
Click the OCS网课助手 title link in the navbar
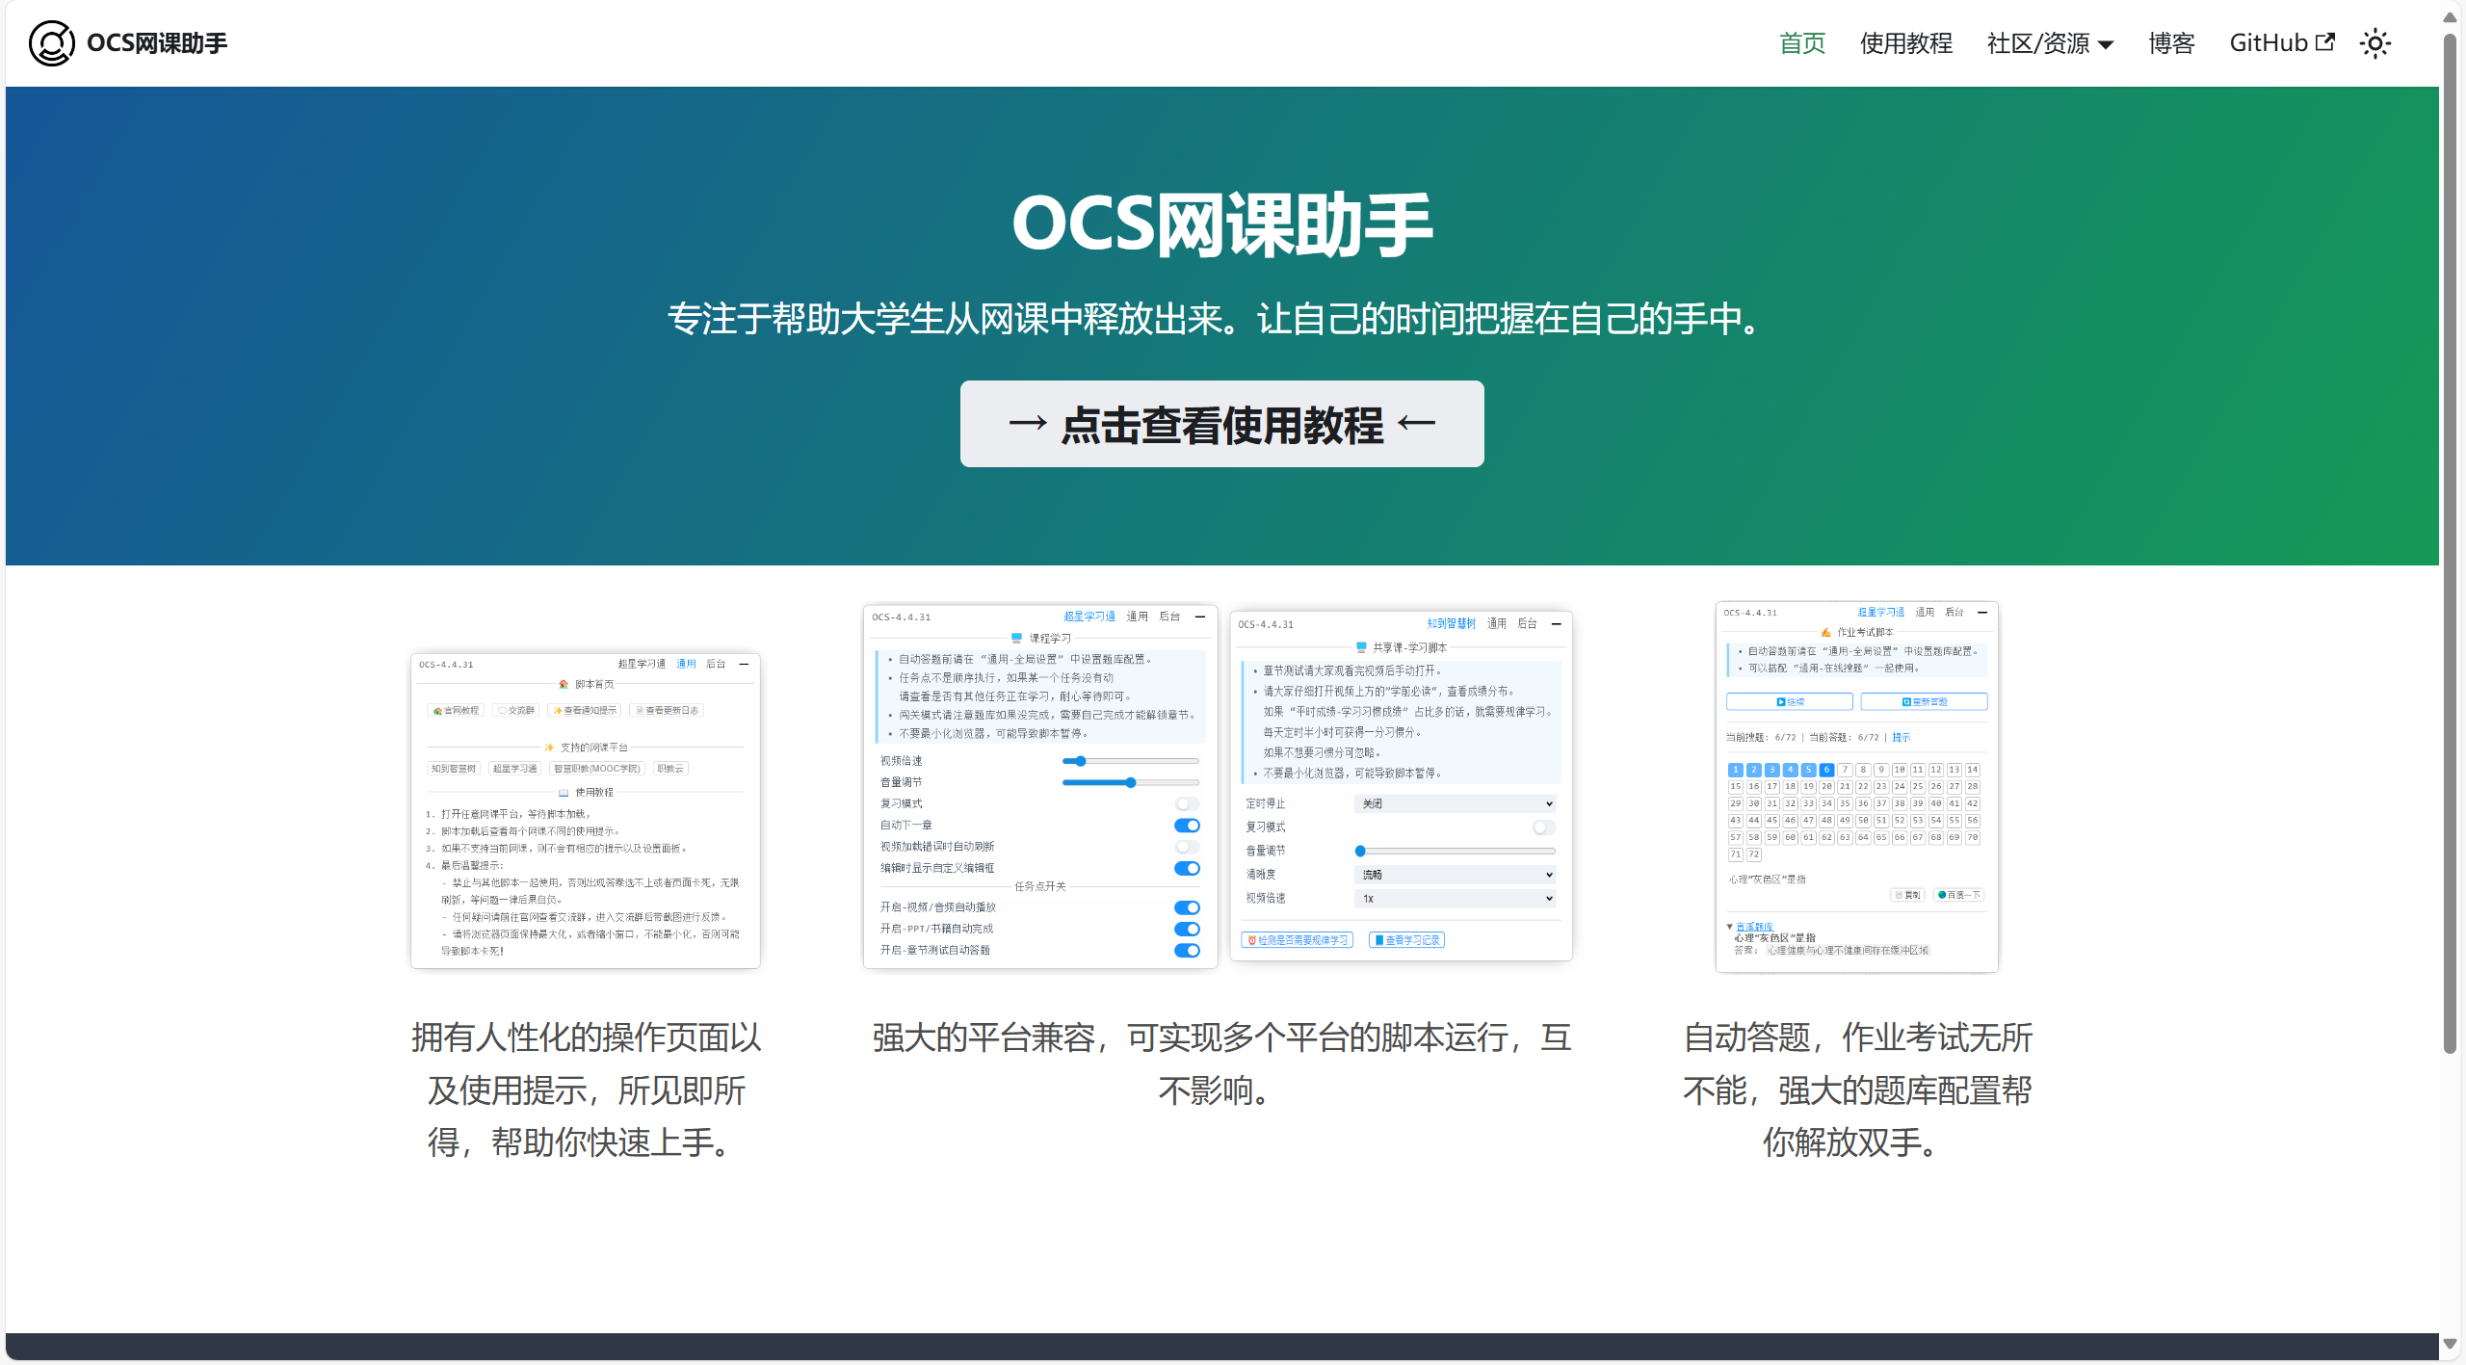[157, 43]
